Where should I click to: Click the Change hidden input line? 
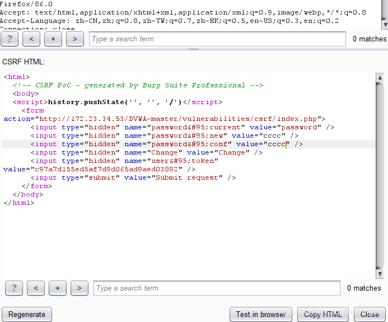coord(147,152)
